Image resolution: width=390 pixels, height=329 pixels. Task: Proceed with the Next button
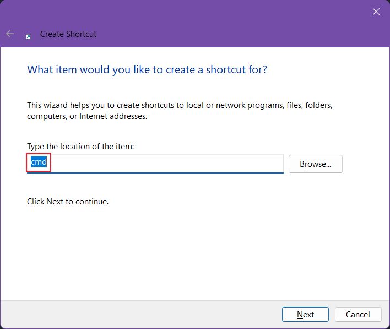click(x=305, y=314)
